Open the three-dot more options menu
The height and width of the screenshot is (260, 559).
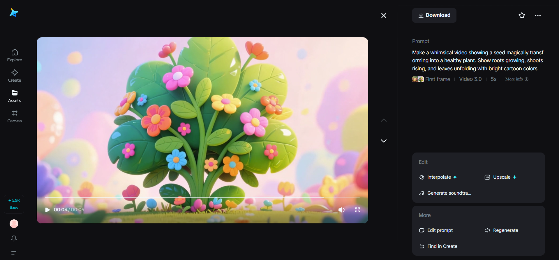(538, 15)
